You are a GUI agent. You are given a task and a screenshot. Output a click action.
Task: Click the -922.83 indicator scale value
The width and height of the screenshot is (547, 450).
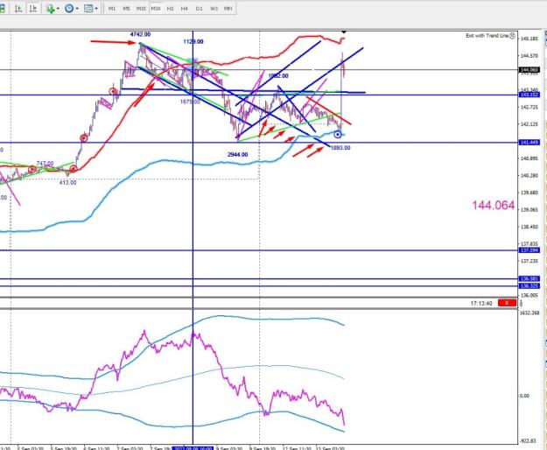(x=528, y=441)
